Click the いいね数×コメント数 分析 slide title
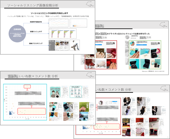The height and width of the screenshot is (139, 170). pos(38,76)
